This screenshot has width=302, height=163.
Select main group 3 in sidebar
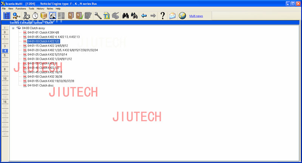tap(5, 46)
